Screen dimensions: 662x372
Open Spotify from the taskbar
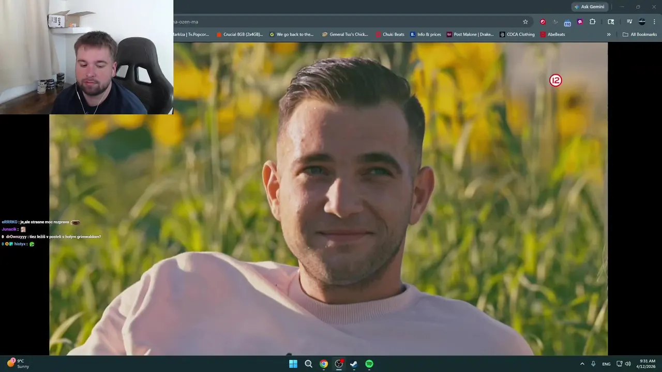[369, 364]
